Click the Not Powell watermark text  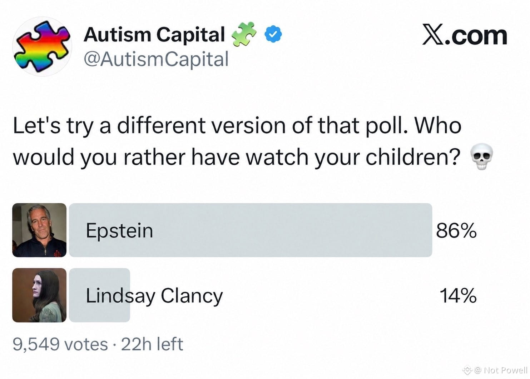(505, 370)
